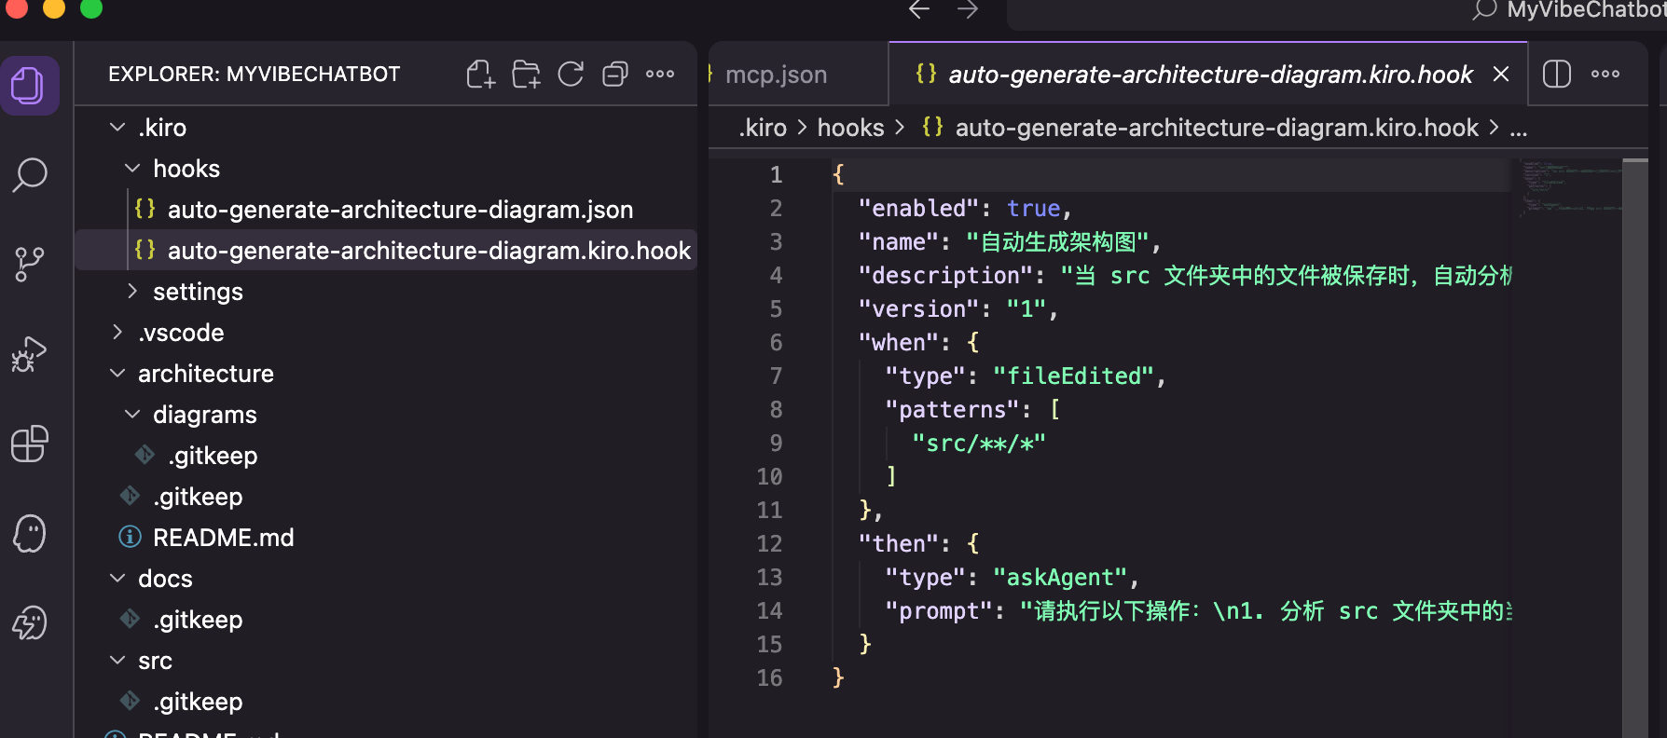
Task: Open the Run and Debug view
Action: (x=30, y=354)
